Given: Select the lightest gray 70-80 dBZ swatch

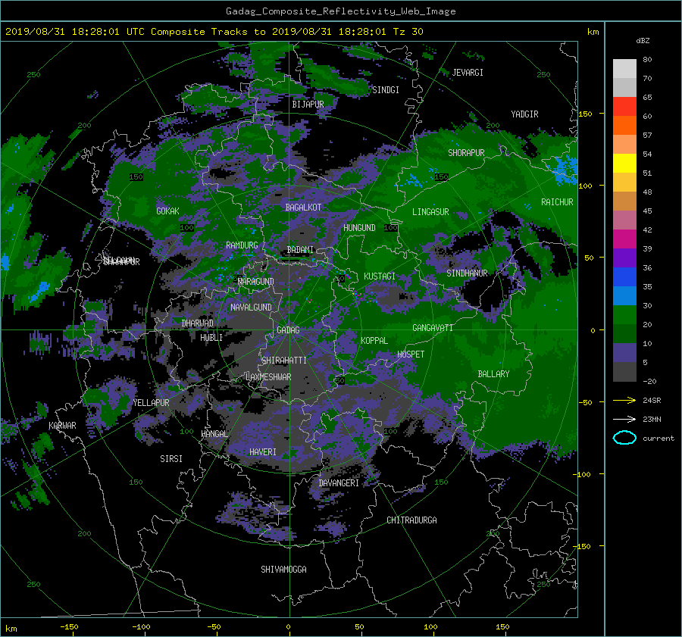Looking at the screenshot, I should click(x=624, y=69).
